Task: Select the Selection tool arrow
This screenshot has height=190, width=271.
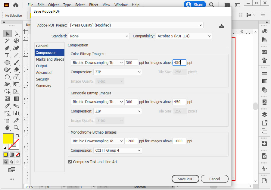Action: point(7,33)
